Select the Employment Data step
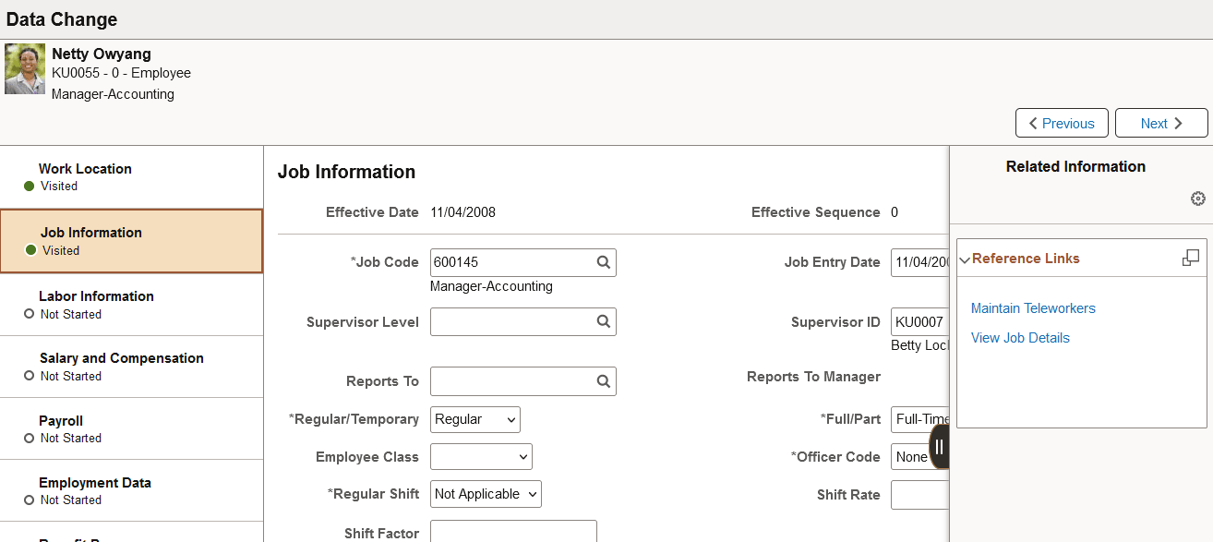The height and width of the screenshot is (542, 1213). [132, 490]
